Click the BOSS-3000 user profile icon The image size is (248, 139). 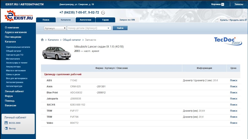[6, 123]
